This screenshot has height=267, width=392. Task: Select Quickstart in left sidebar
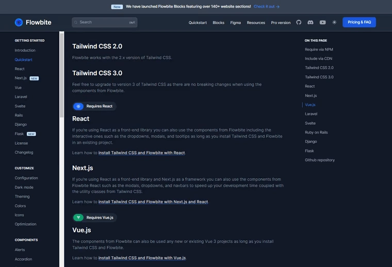point(24,60)
